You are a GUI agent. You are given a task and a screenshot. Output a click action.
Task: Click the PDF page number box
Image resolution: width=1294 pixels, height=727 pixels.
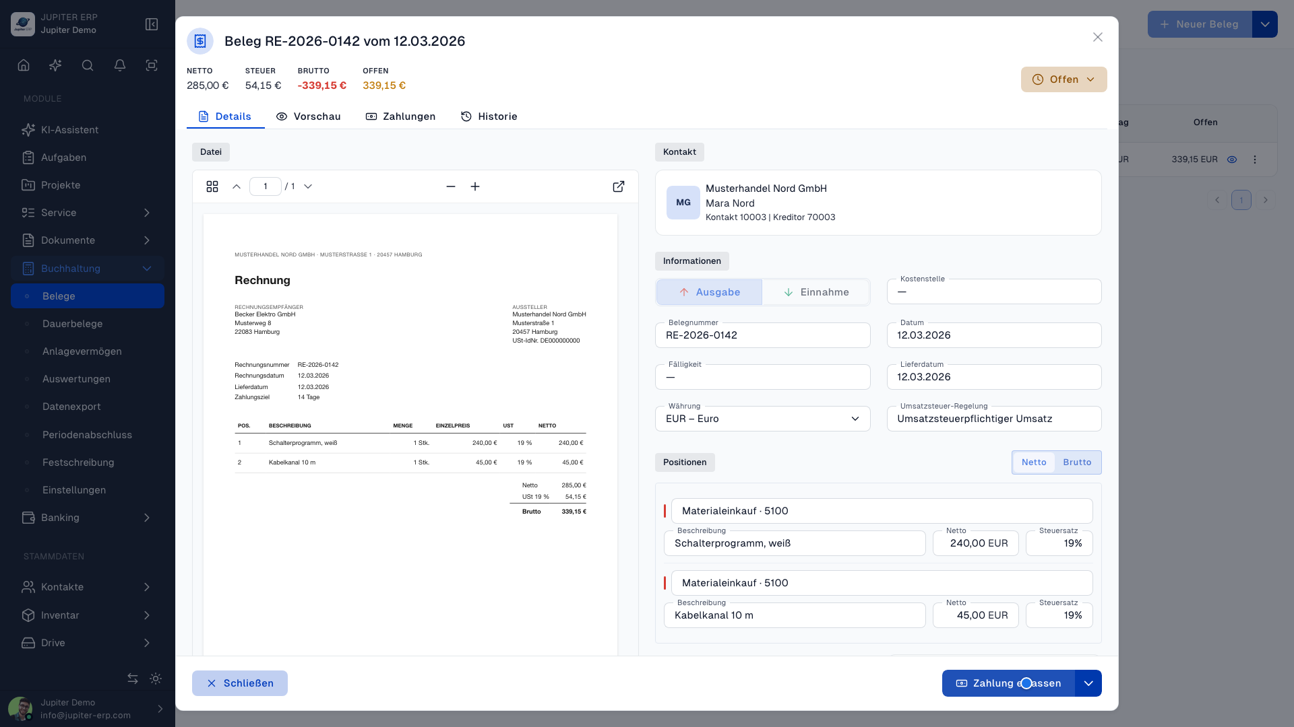tap(265, 186)
